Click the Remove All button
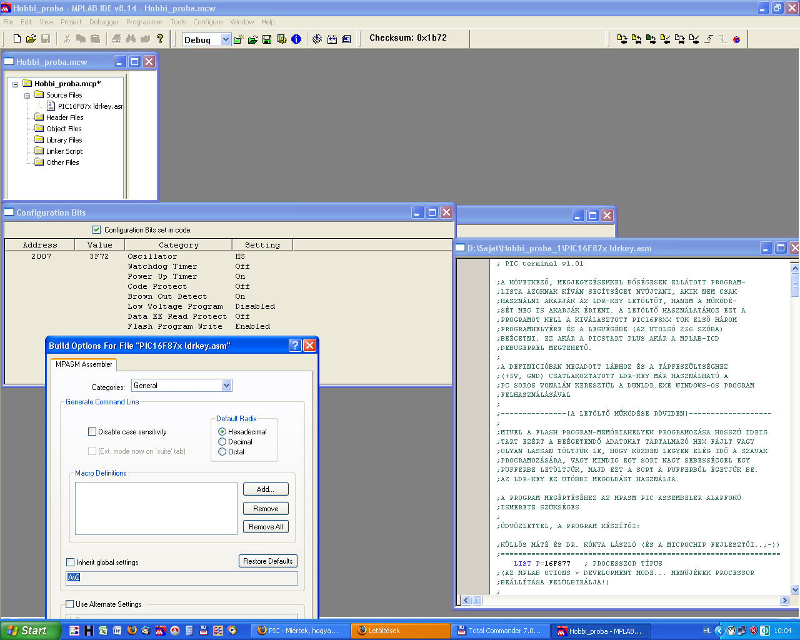 (x=266, y=527)
